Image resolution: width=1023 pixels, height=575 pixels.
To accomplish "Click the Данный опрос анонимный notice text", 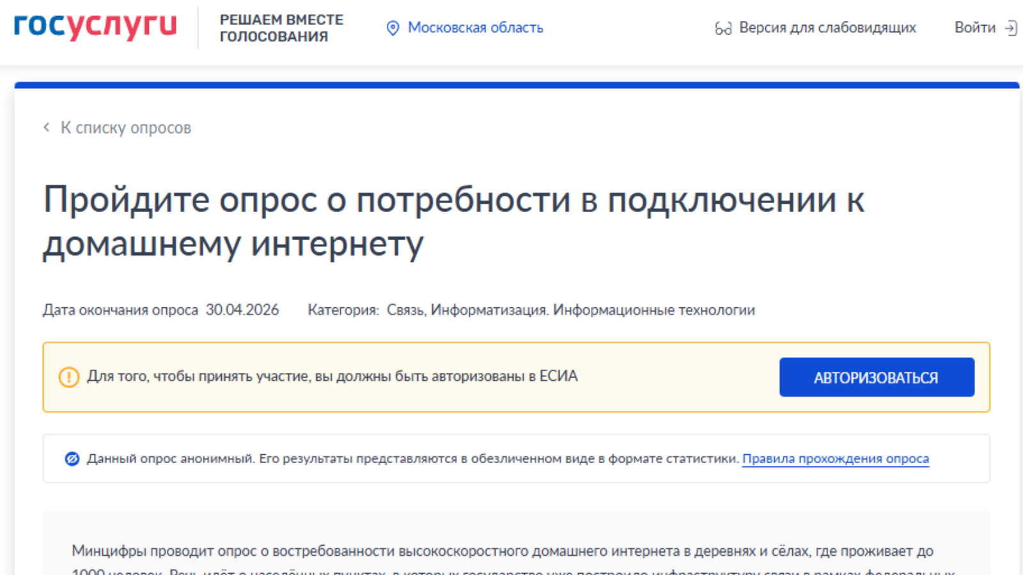I will [x=412, y=459].
